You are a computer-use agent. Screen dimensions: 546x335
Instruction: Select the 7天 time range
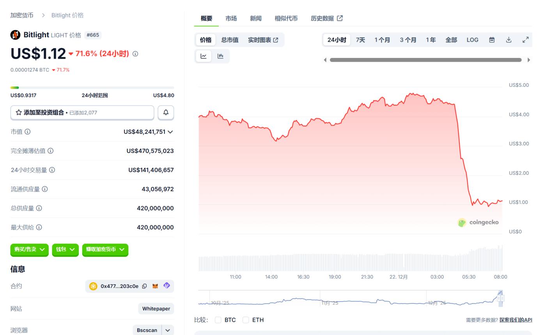point(360,40)
